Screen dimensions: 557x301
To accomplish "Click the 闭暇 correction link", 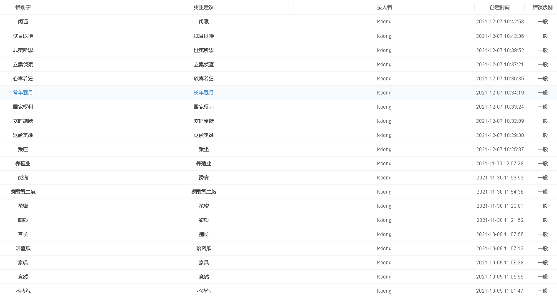I will [x=203, y=22].
